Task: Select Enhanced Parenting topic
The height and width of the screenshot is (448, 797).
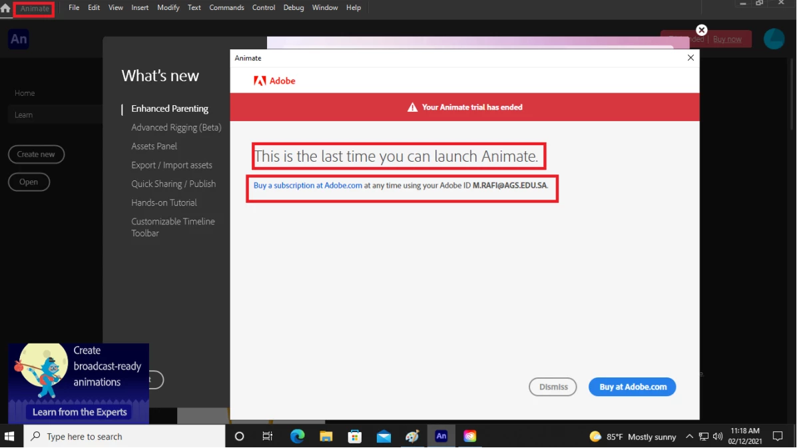Action: click(x=170, y=109)
